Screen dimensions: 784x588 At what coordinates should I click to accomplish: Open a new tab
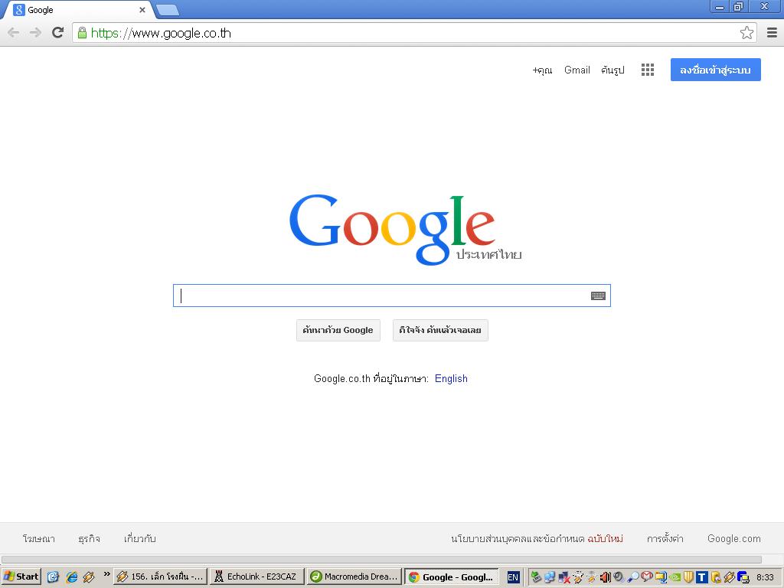pos(168,11)
